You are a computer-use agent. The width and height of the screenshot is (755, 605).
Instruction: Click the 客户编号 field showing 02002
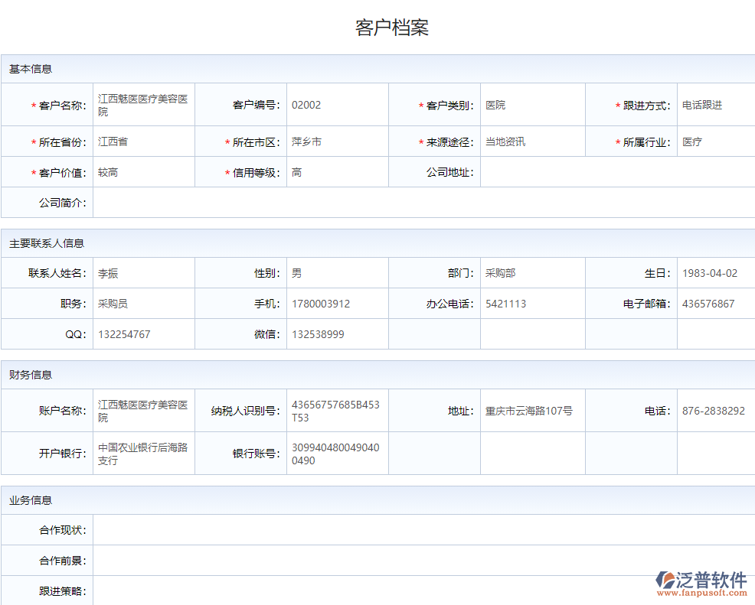[337, 105]
